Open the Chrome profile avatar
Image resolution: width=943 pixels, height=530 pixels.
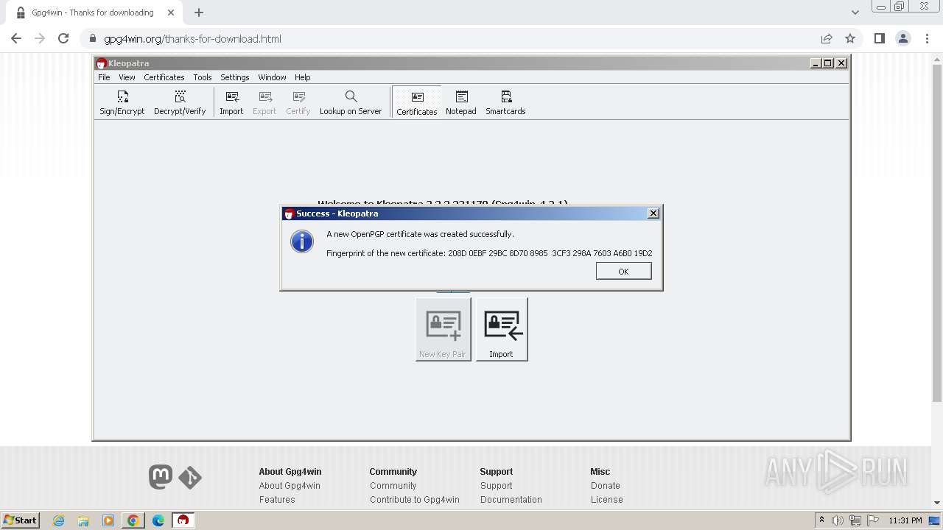point(903,39)
